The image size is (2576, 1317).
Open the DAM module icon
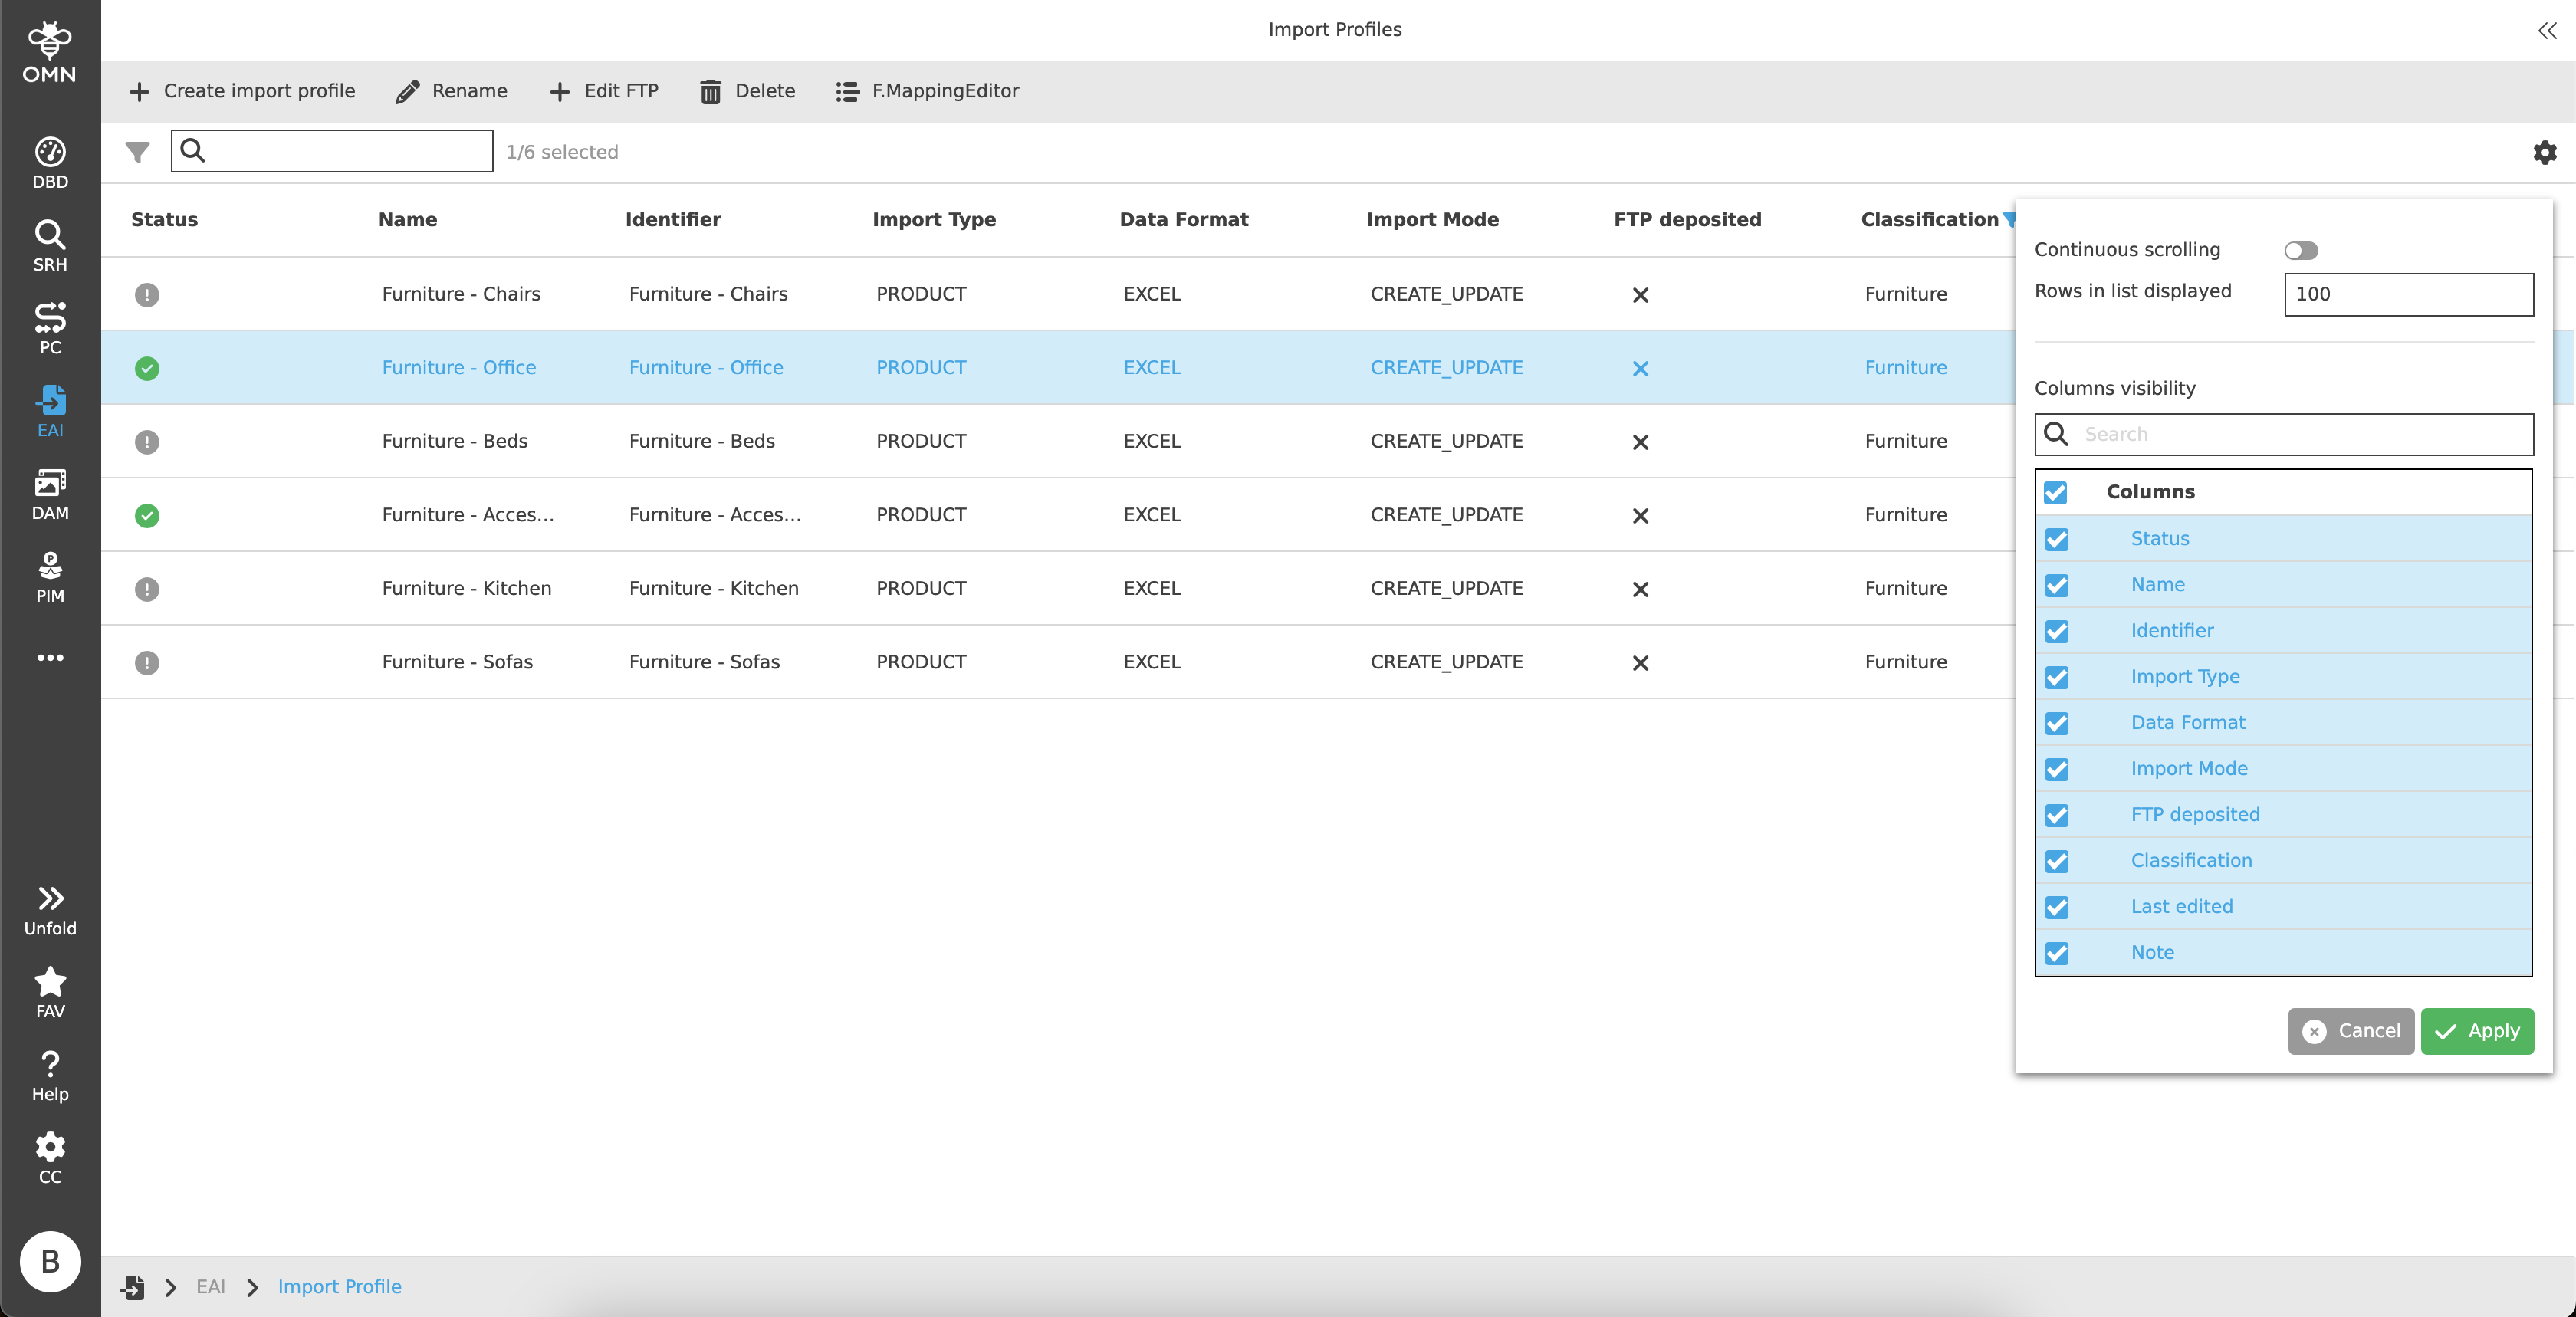[x=50, y=494]
